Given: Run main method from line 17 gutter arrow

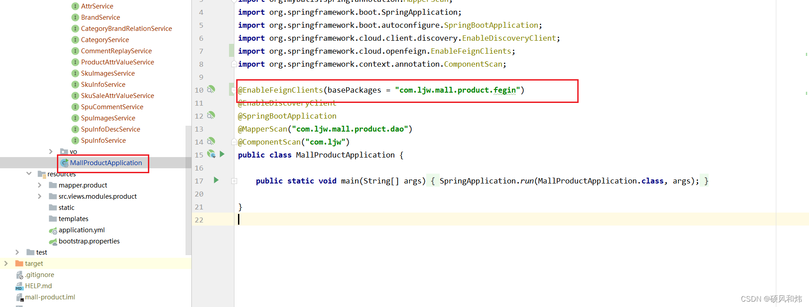Looking at the screenshot, I should point(216,180).
